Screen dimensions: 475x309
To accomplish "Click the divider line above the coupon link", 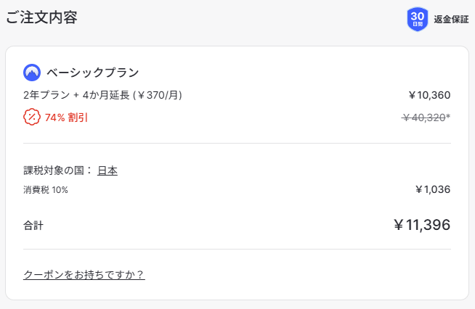I will coord(237,250).
